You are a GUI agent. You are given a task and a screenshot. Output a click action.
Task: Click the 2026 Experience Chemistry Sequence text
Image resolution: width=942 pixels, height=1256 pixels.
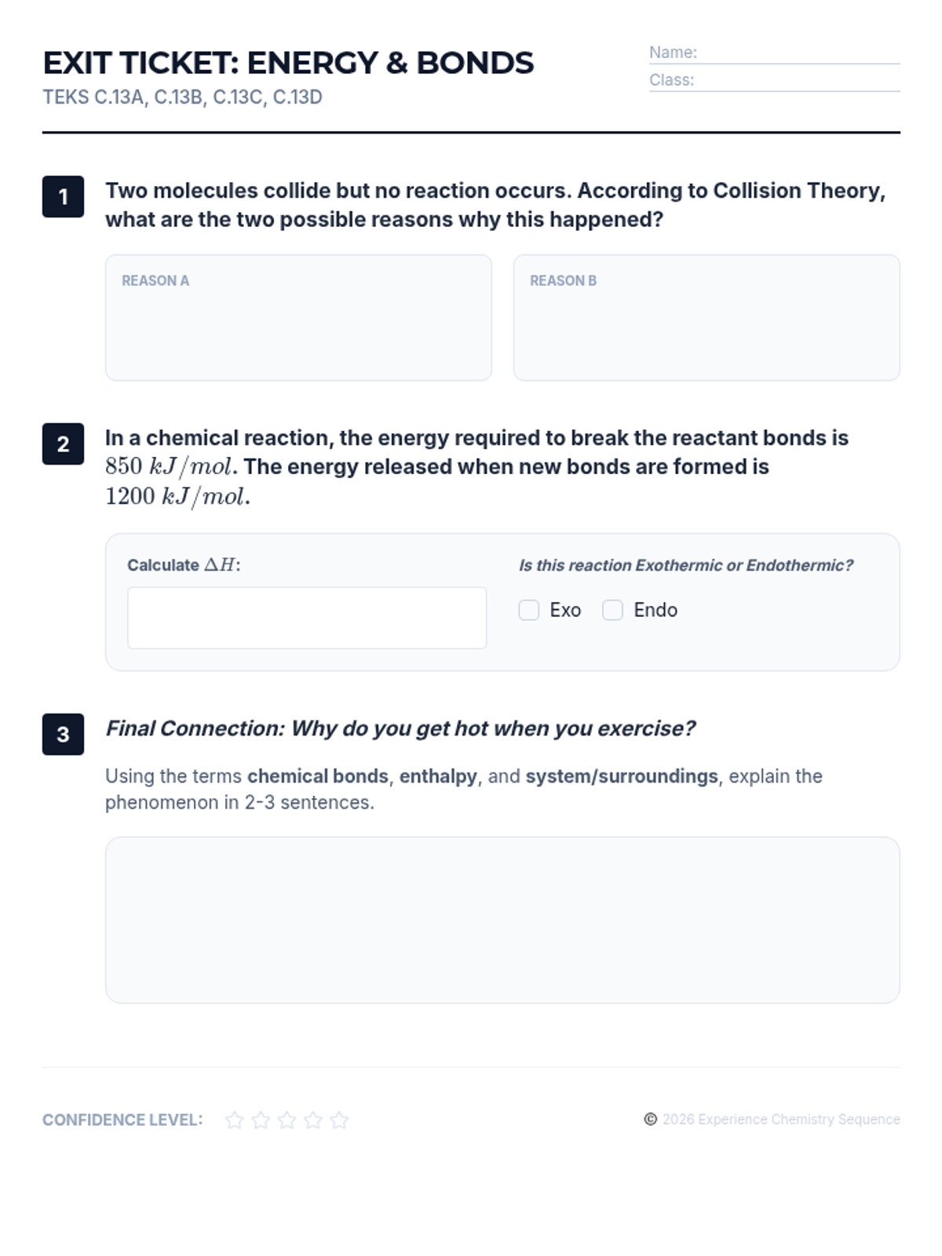781,1119
